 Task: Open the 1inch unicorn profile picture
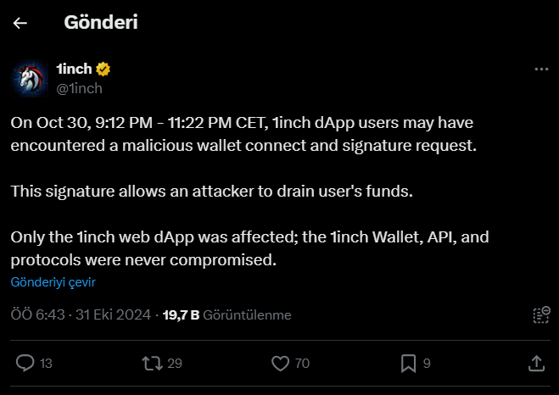click(29, 78)
